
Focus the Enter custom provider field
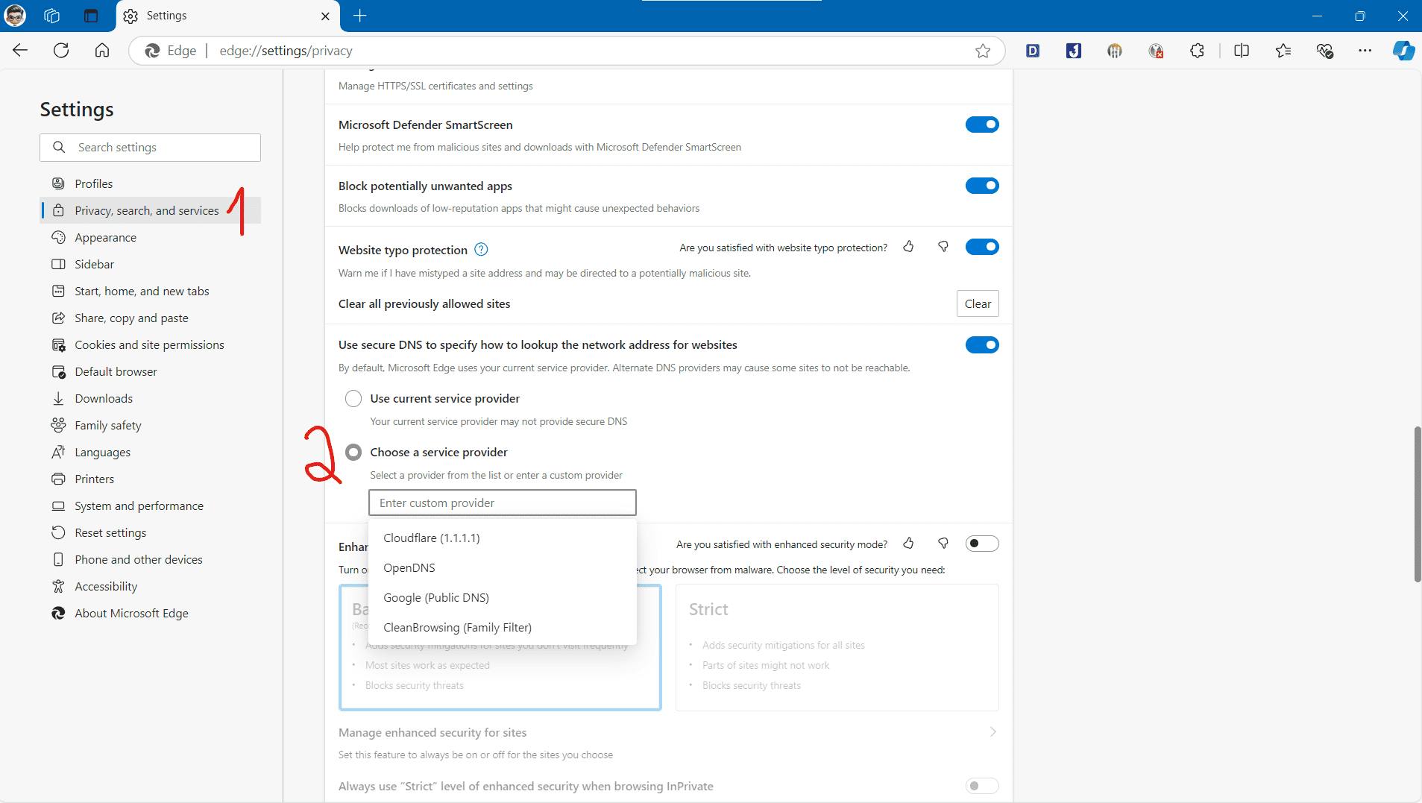pyautogui.click(x=503, y=503)
